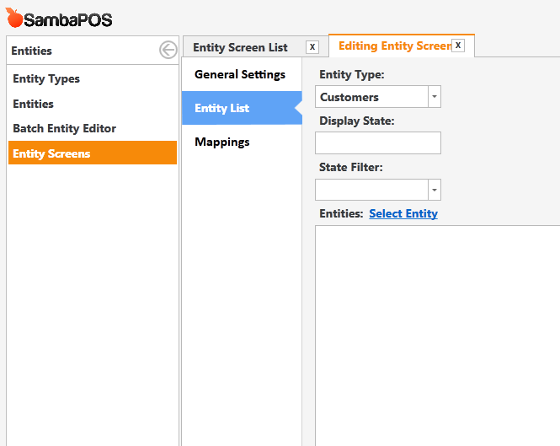Close the Editing Entity Screen tab
Screen dimensions: 560x446
458,46
